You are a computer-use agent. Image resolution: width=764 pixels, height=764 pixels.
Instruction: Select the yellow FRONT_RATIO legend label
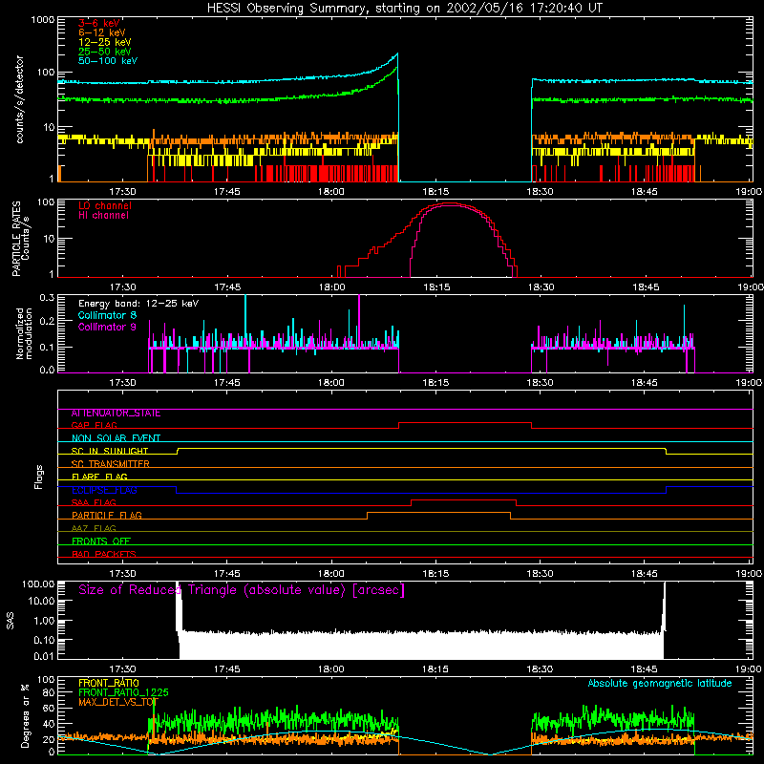pyautogui.click(x=109, y=683)
